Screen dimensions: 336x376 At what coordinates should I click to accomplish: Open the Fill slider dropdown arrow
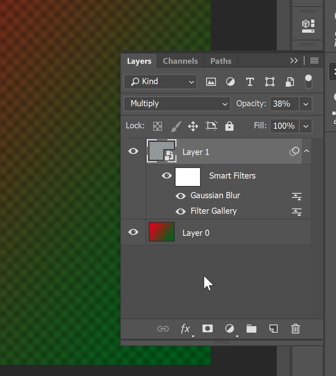coord(306,126)
